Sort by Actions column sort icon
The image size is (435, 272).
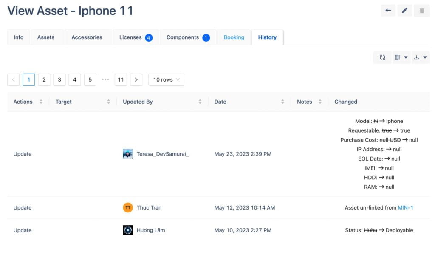(x=41, y=102)
